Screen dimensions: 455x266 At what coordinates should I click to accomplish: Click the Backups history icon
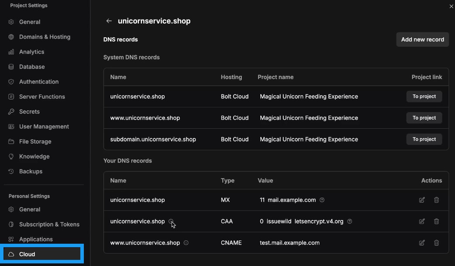coord(10,171)
